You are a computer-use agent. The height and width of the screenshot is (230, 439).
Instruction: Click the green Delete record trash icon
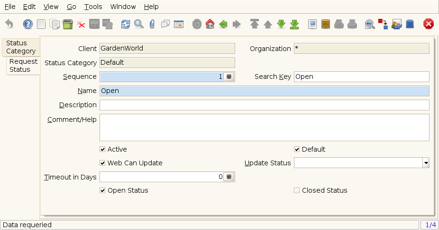(68, 24)
